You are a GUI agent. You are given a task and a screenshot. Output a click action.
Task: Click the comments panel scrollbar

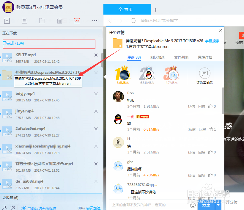tap(223, 101)
